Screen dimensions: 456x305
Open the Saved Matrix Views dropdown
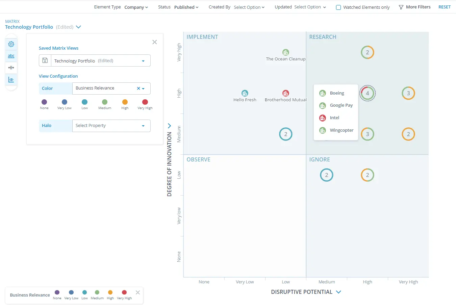[x=101, y=61]
